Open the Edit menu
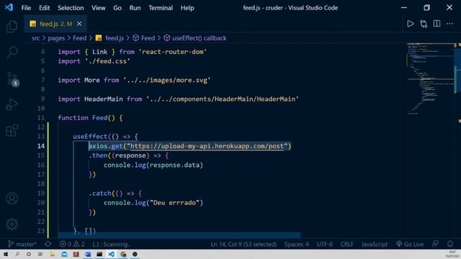Image resolution: width=461 pixels, height=259 pixels. point(44,8)
